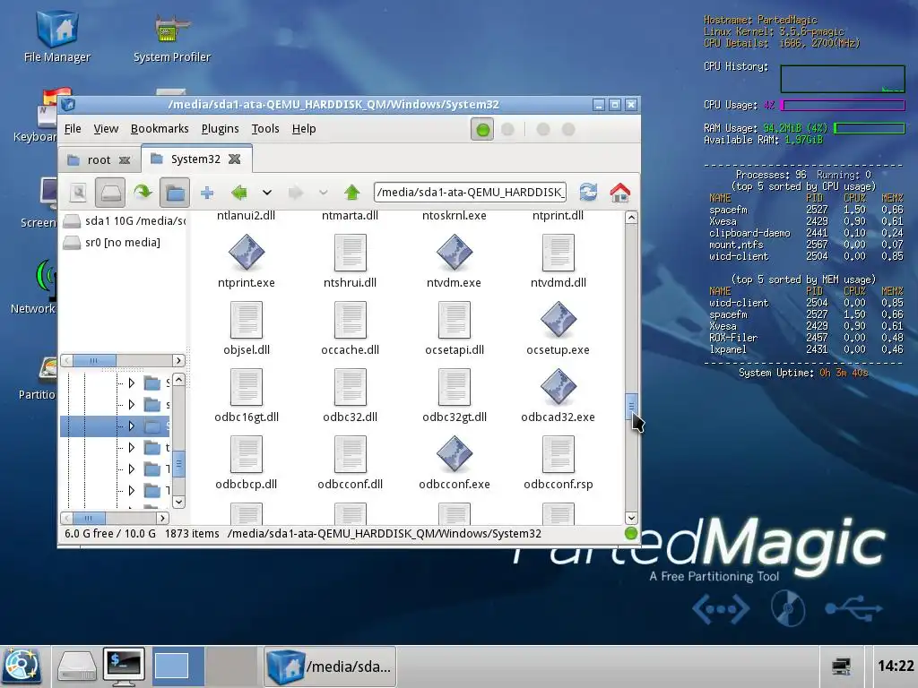The height and width of the screenshot is (688, 918).
Task: Click the green panel button in menu bar
Action: click(482, 130)
